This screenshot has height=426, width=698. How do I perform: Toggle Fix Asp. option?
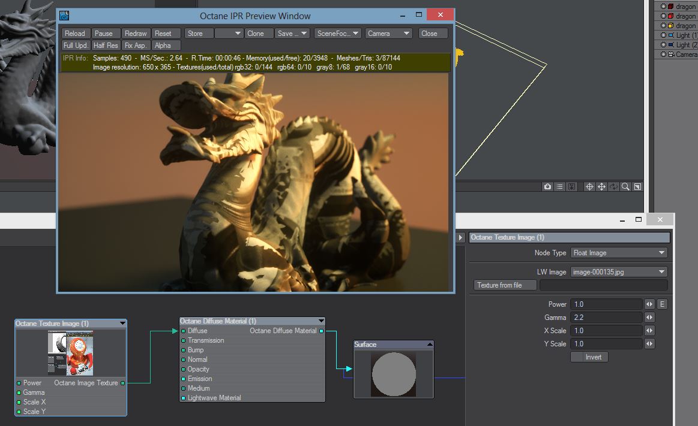pyautogui.click(x=135, y=46)
